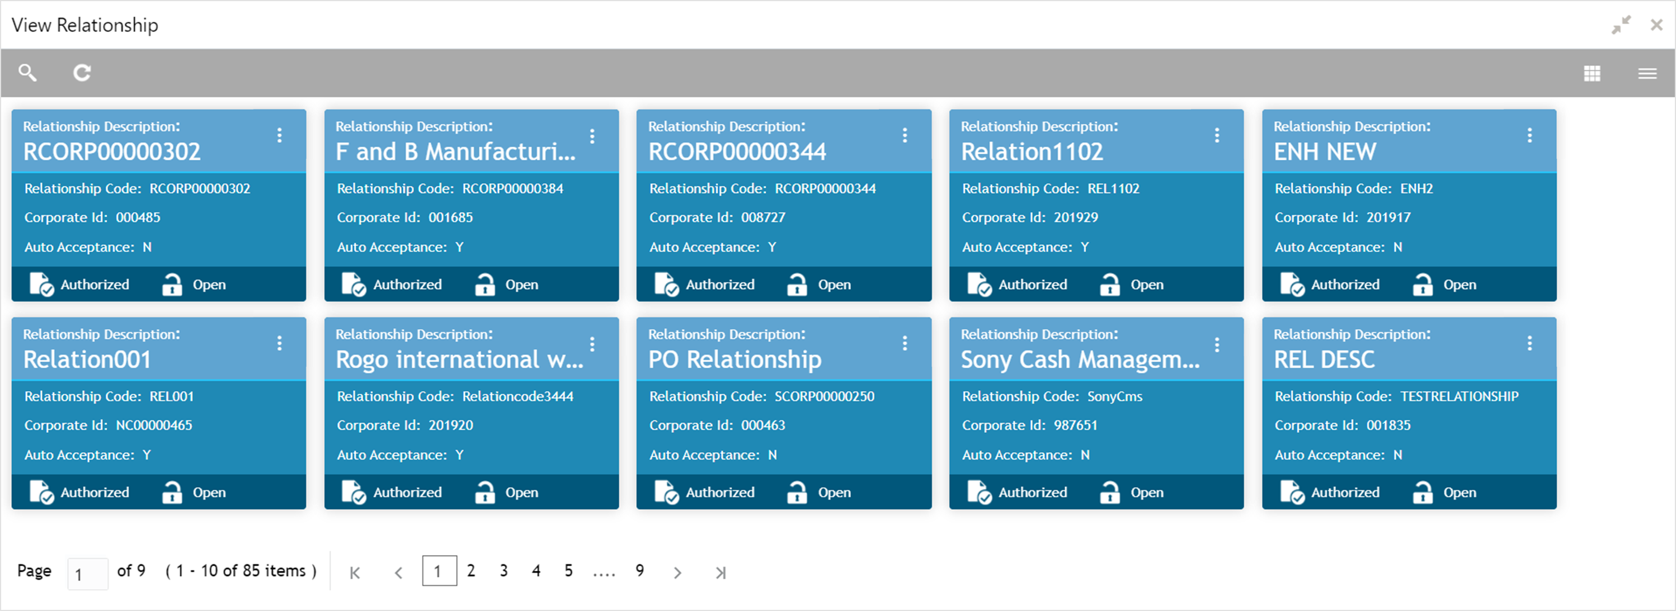Screen dimensions: 1676x611
Task: Click Open lock icon on Relation001 card
Action: tap(172, 492)
